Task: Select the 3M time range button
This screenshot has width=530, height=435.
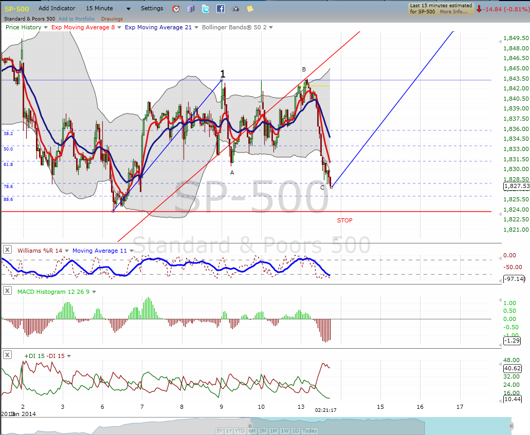Action: [x=263, y=430]
